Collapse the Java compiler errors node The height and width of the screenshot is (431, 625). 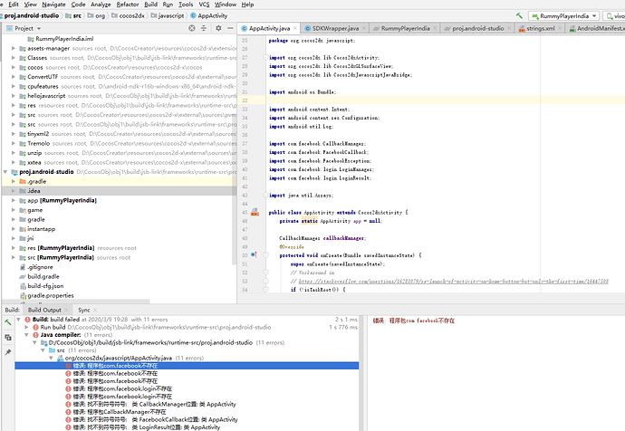click(26, 335)
